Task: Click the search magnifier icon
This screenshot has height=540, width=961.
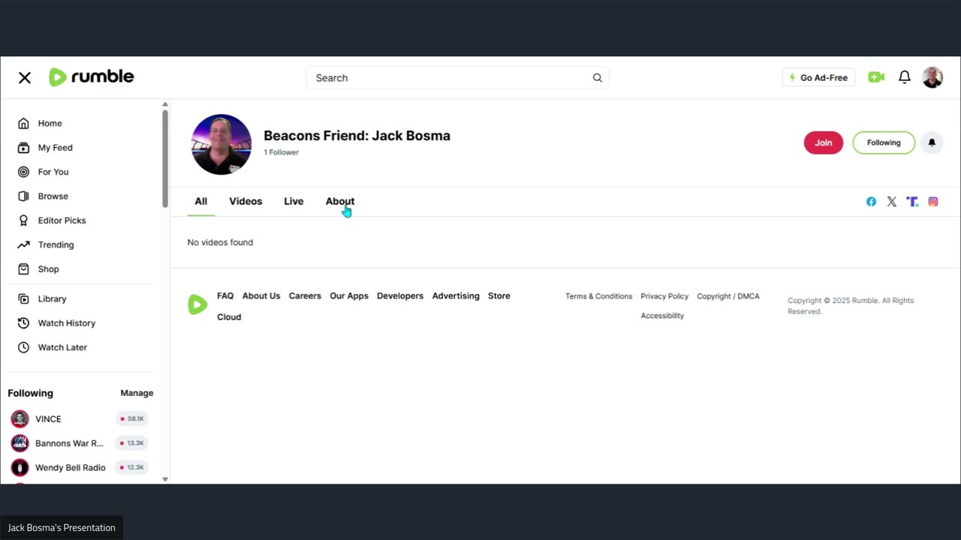Action: click(598, 78)
